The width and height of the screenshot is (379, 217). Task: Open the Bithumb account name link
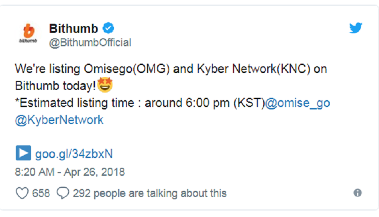[x=74, y=28]
